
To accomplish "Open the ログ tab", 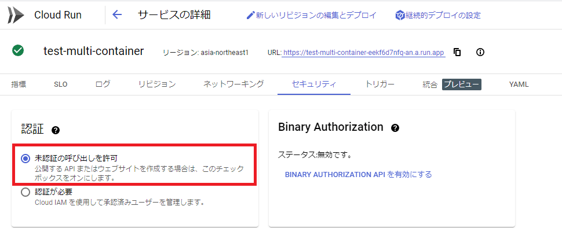I will click(x=103, y=84).
